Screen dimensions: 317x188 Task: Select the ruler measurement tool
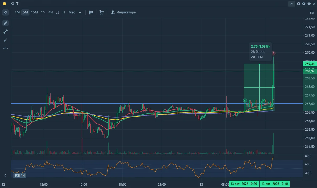5,23
